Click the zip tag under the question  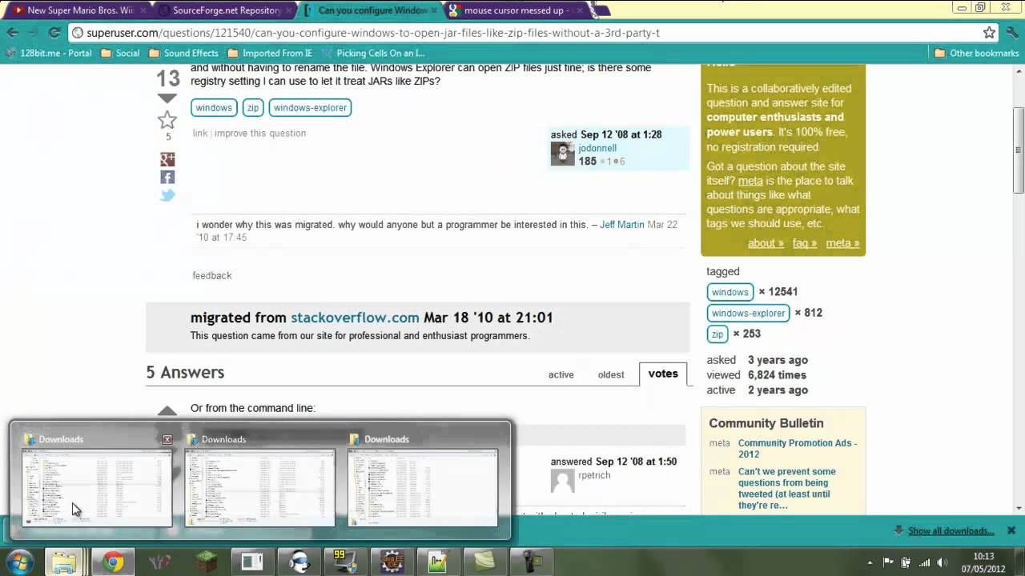tap(253, 108)
